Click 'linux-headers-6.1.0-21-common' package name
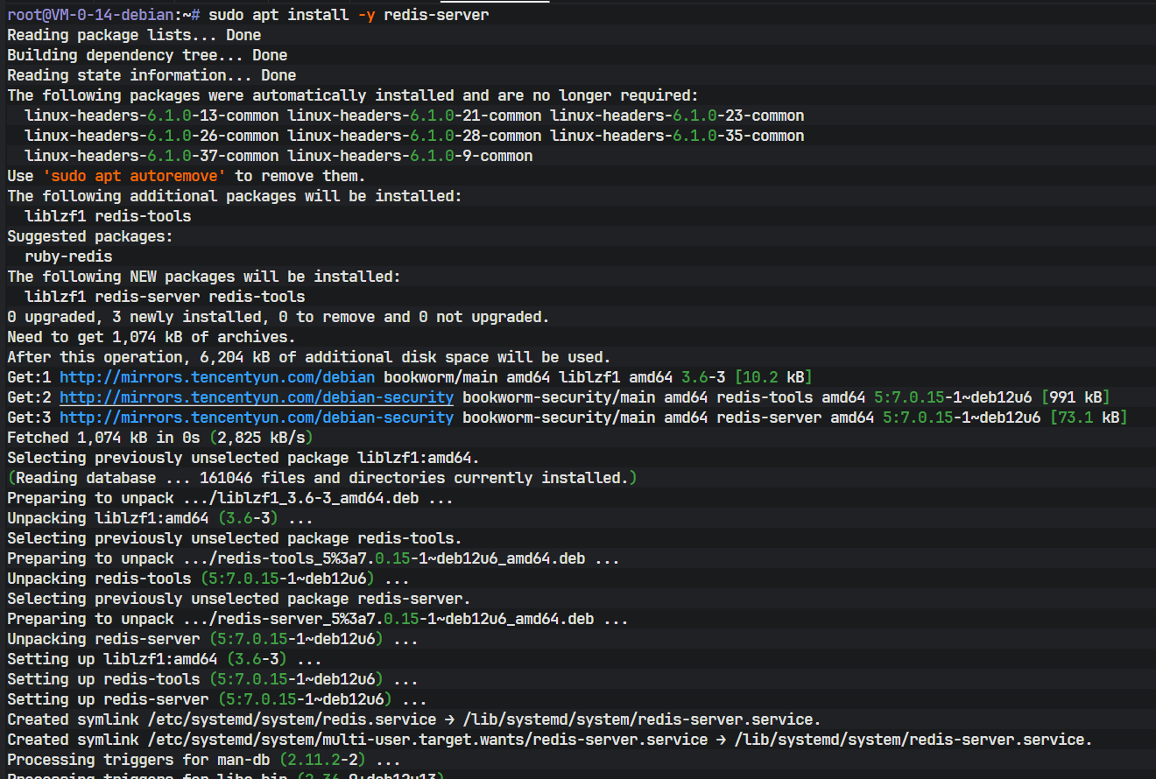 point(414,116)
